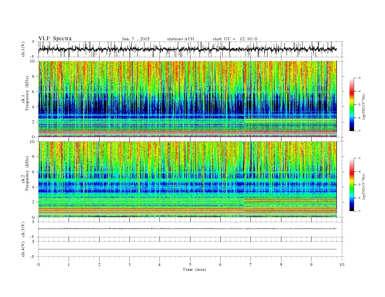
Task: Click the ch.4 flat line trace
Action: tap(187, 249)
